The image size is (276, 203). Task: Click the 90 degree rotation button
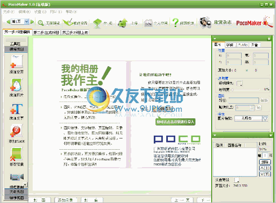pyautogui.click(x=259, y=108)
